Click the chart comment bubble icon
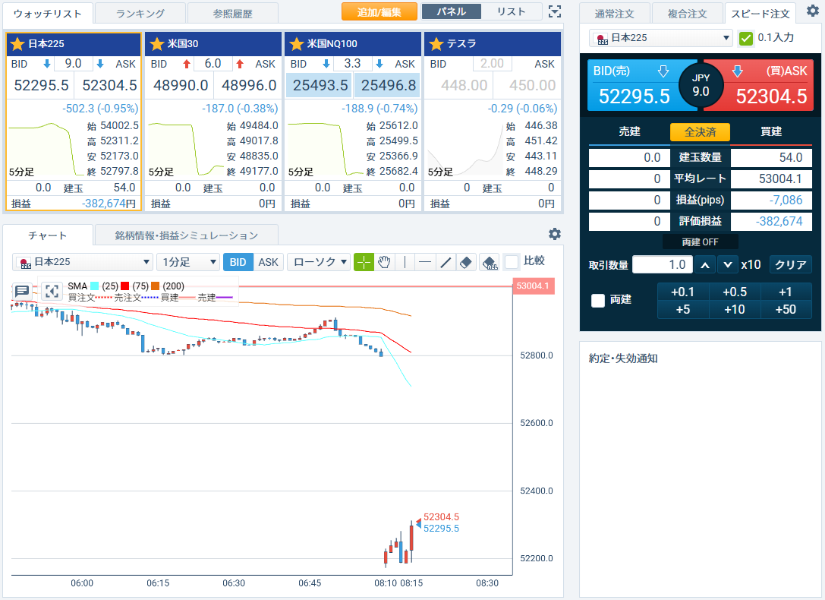The height and width of the screenshot is (600, 825). 22,291
